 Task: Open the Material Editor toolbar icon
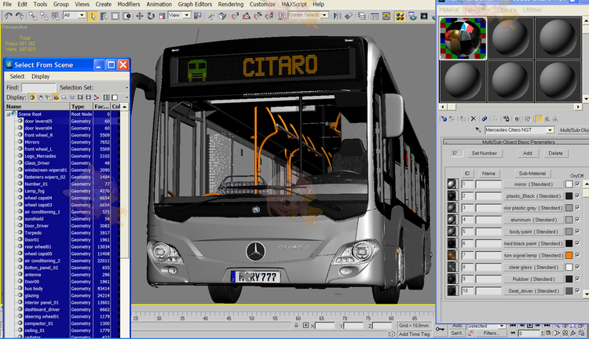click(x=400, y=16)
